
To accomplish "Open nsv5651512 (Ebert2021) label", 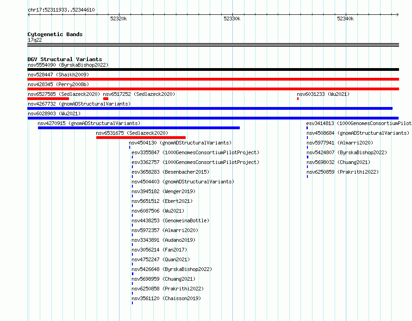I will pos(162,201).
